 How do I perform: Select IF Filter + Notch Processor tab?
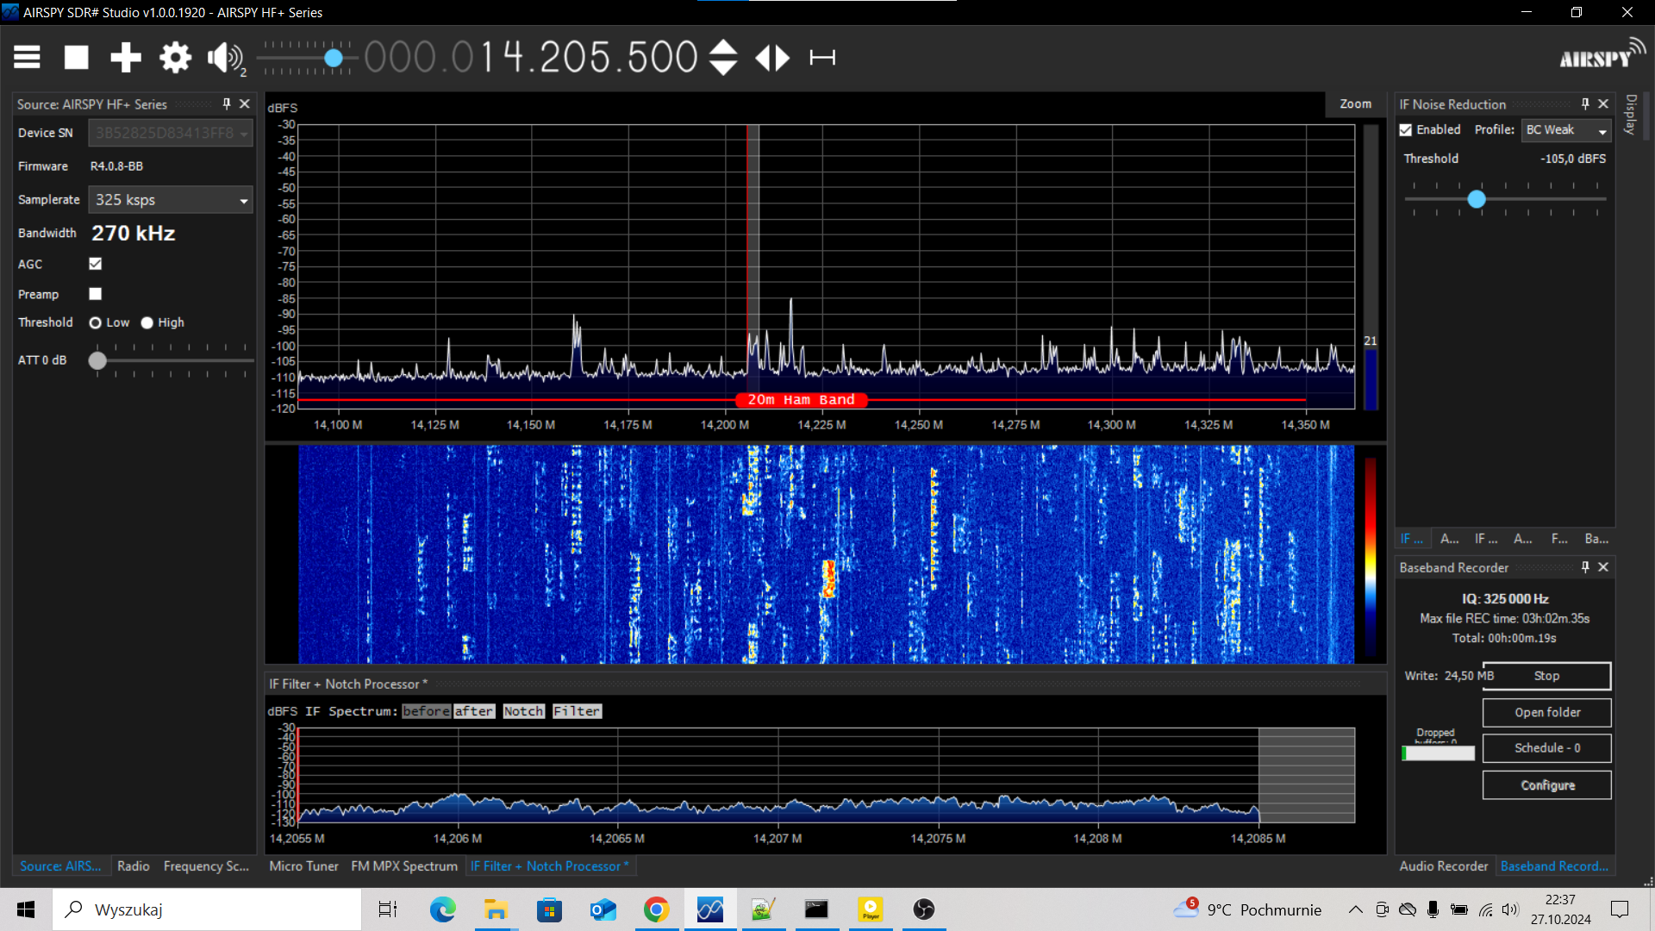550,866
